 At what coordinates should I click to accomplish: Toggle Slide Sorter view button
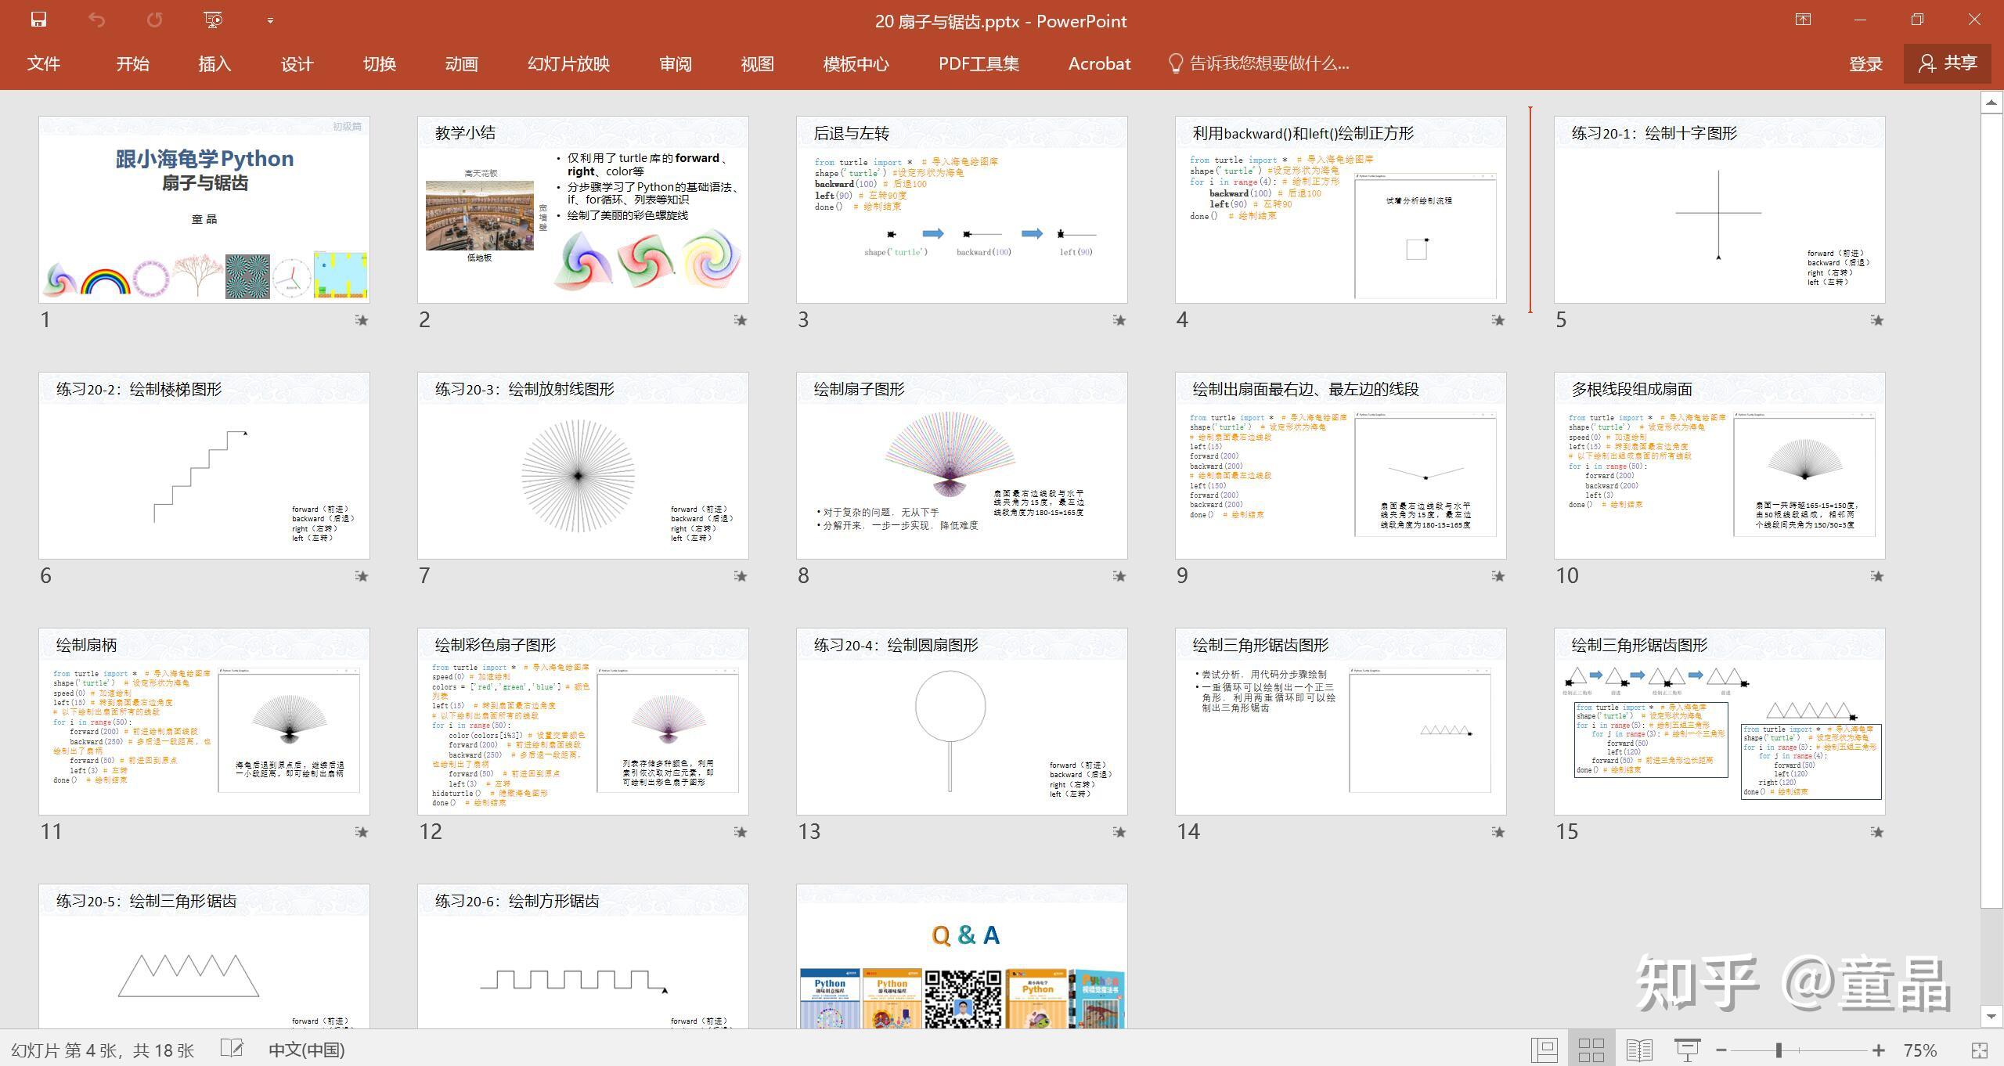[x=1591, y=1050]
